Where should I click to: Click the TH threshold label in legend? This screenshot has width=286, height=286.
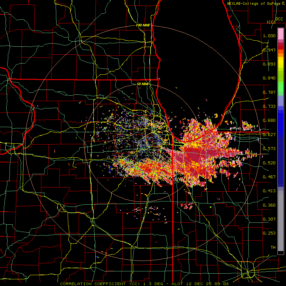tap(273, 247)
